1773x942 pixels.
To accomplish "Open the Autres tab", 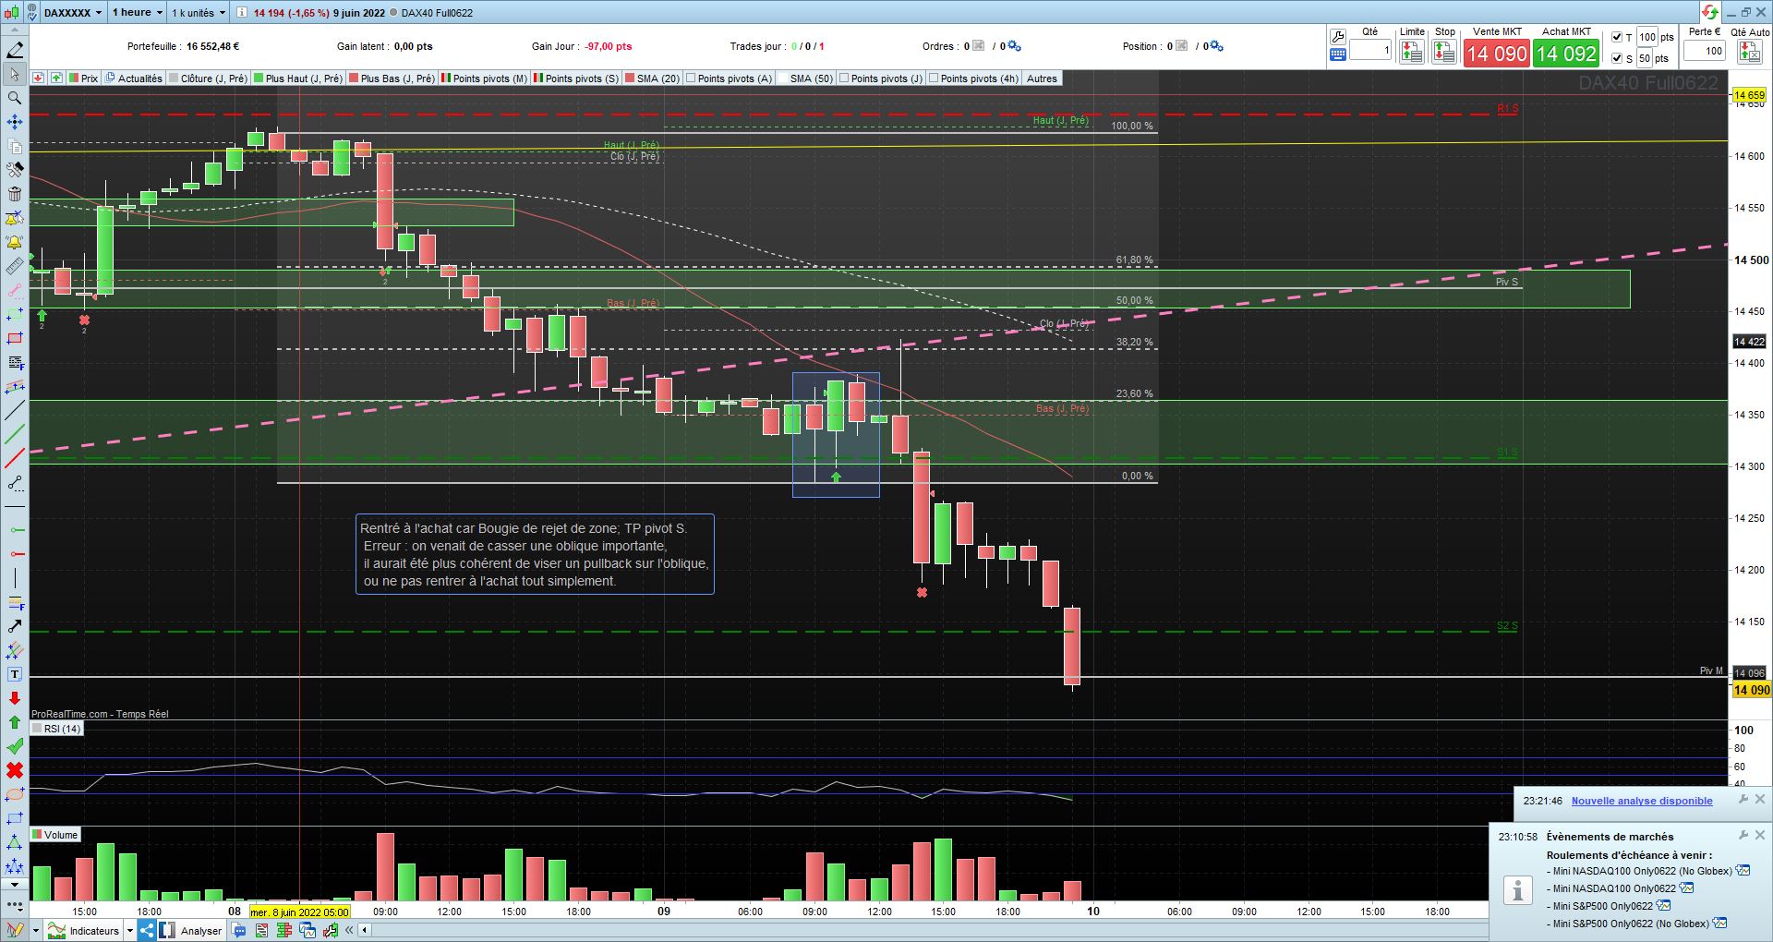I will [x=1042, y=78].
